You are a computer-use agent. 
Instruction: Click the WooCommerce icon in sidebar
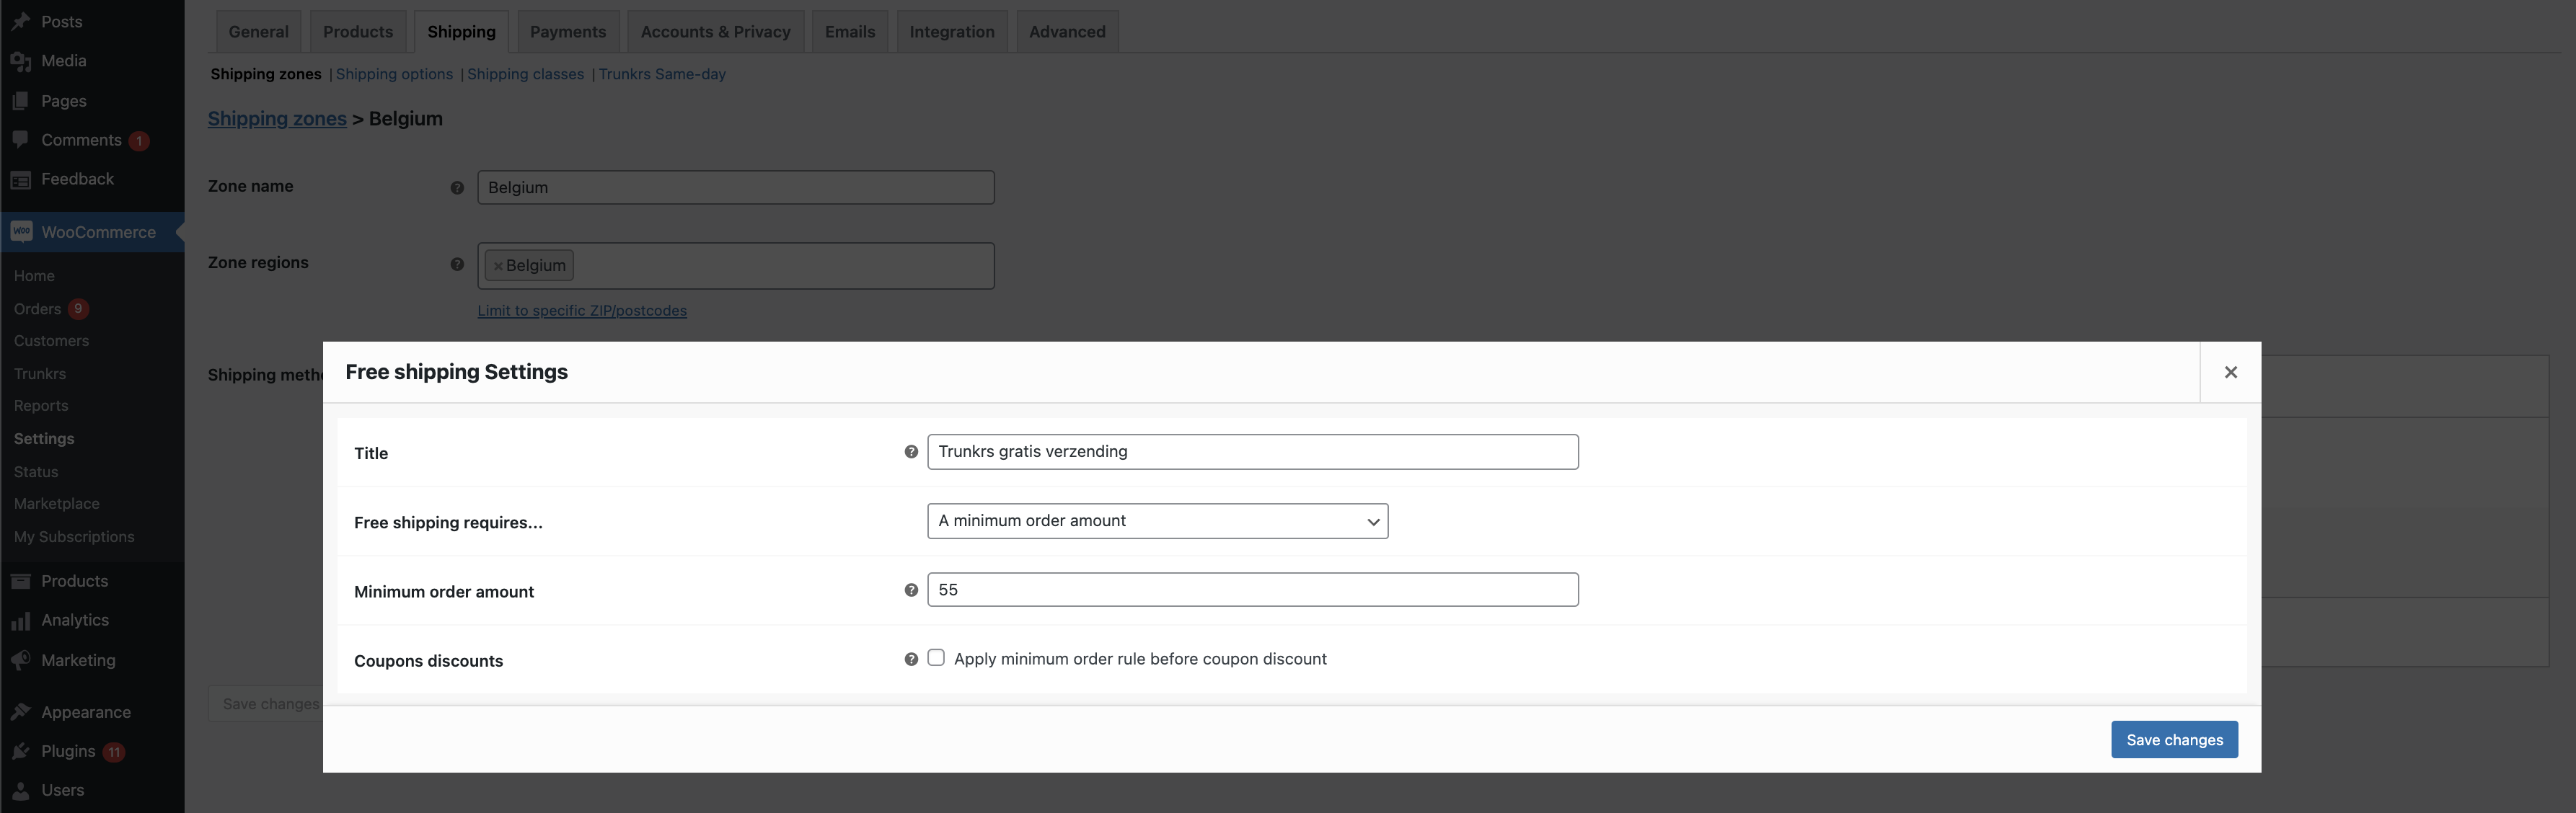pos(22,231)
